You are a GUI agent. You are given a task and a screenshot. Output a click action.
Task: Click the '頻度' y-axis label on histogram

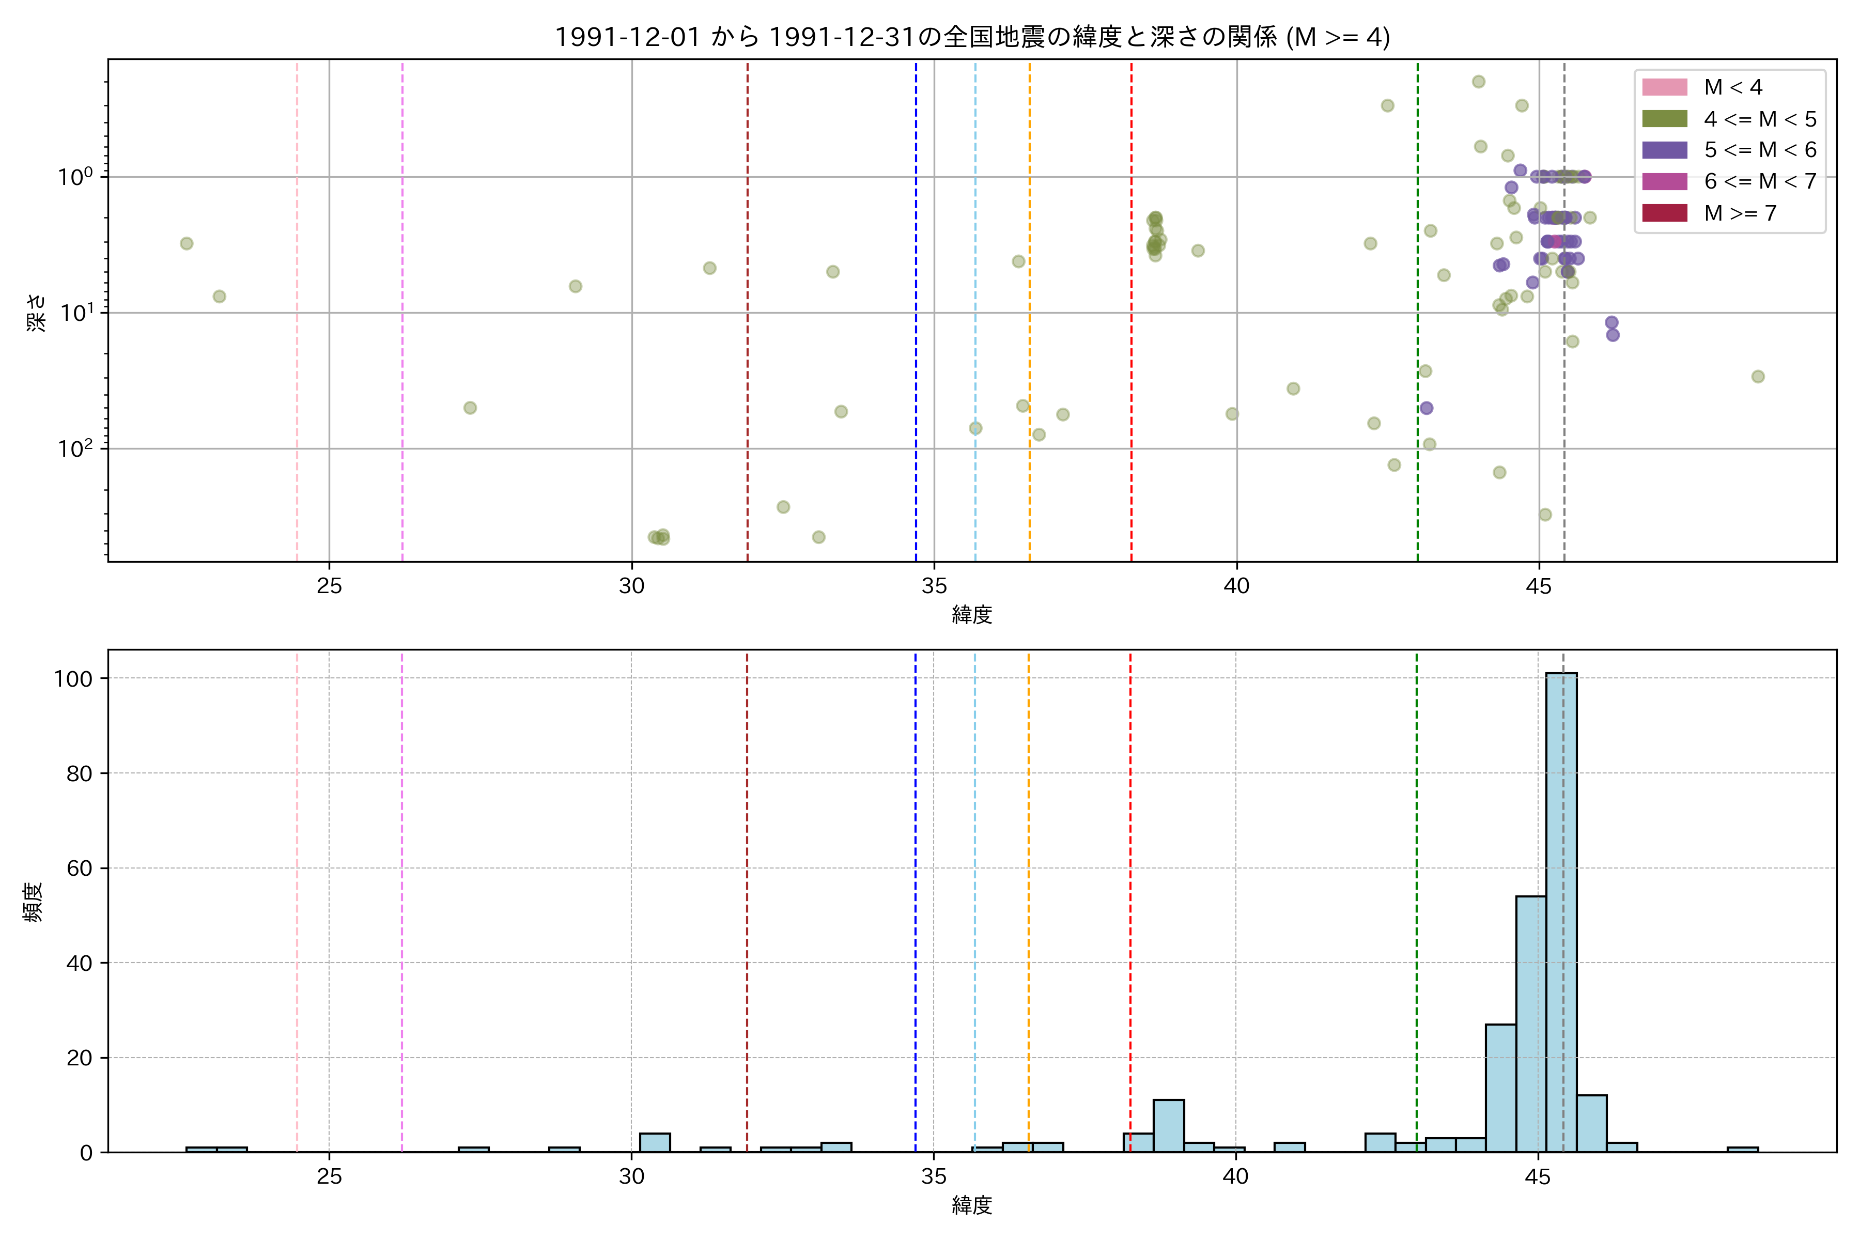[x=33, y=902]
